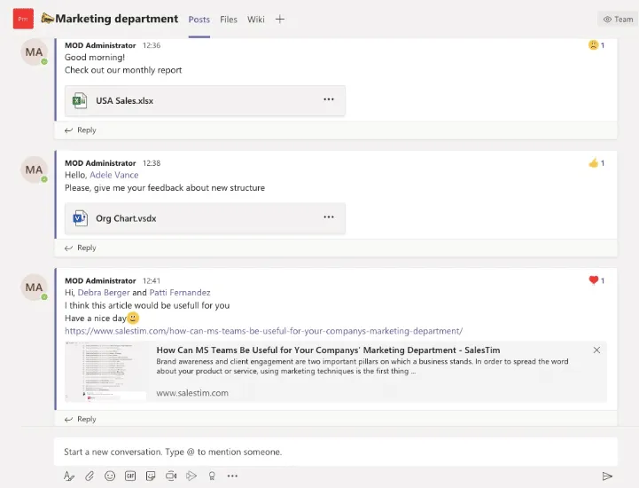
Task: Click the article preview title
Action: pyautogui.click(x=328, y=350)
